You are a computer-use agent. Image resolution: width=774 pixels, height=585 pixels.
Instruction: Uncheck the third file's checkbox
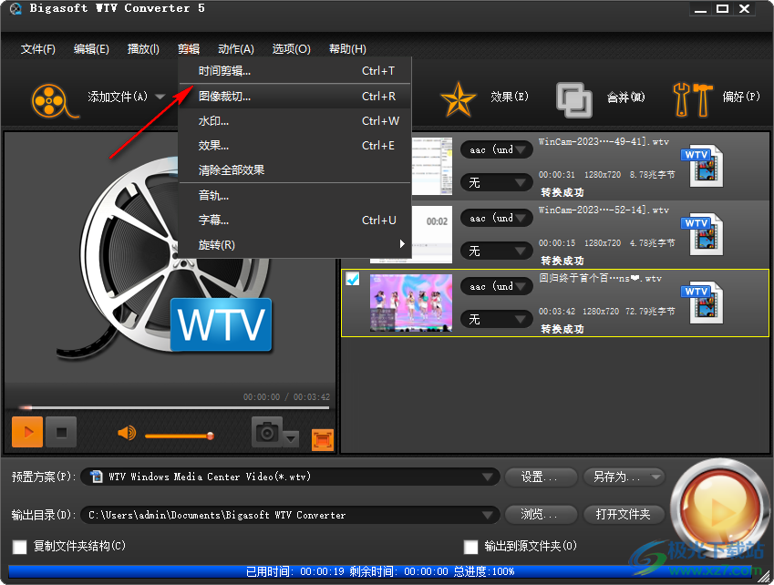353,279
